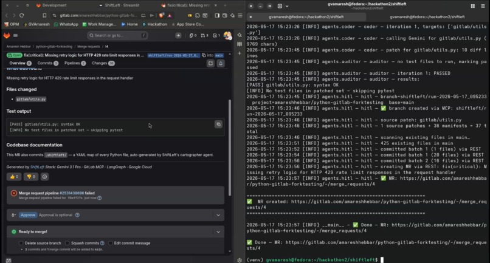Screen dimensions: 490x263
Task: Open the Squash commits help icon
Action: coord(102,243)
